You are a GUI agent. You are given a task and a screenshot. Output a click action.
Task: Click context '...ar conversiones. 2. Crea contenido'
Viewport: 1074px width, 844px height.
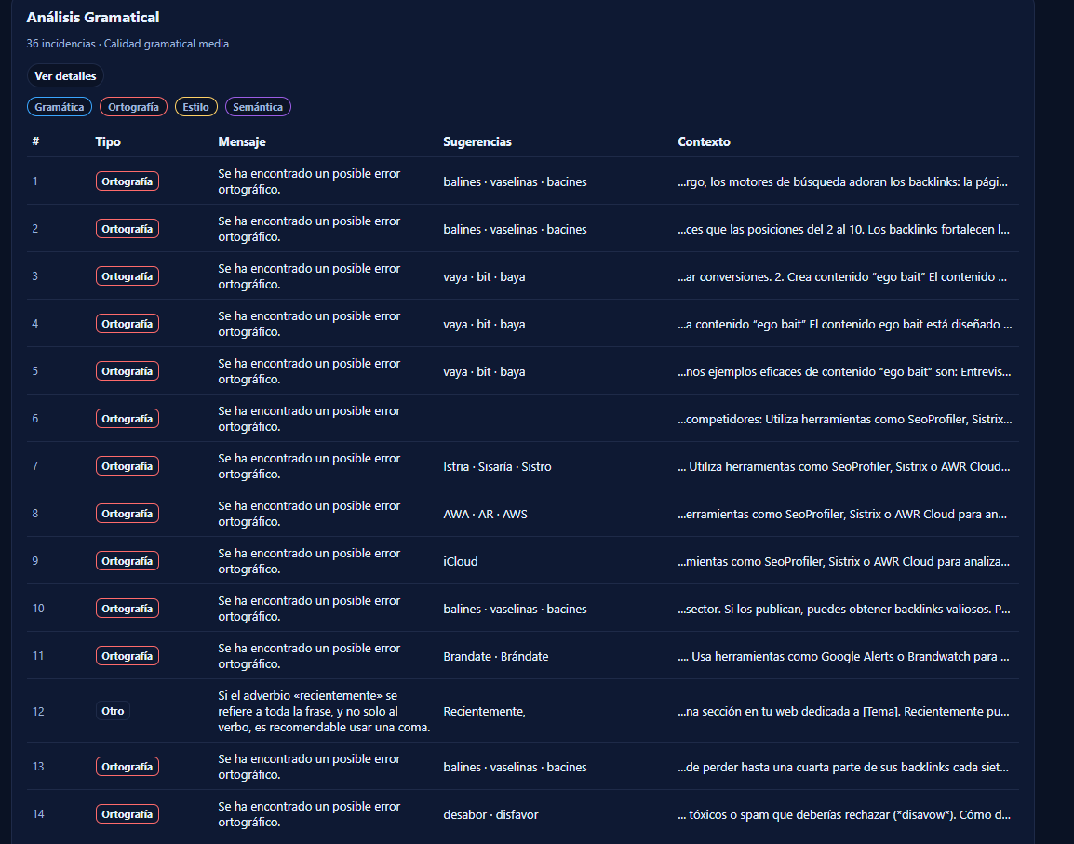(x=842, y=276)
